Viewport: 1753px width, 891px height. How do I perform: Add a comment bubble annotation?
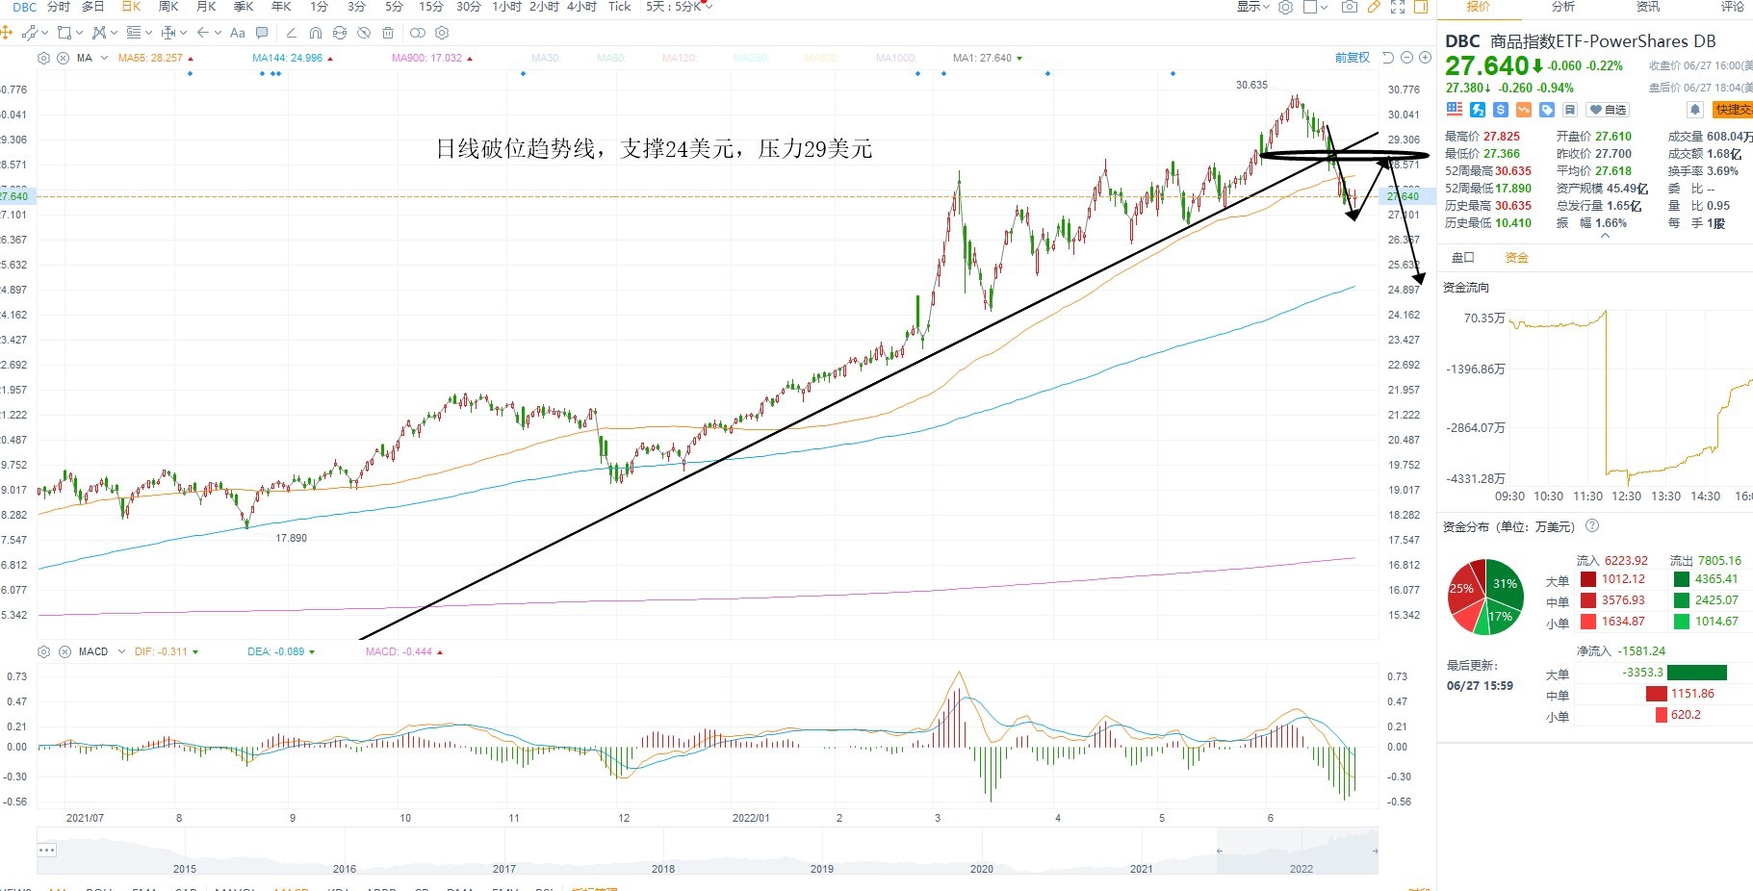point(262,33)
